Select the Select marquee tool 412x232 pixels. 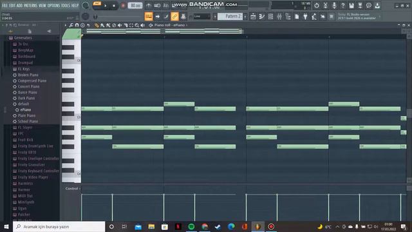pos(131,25)
